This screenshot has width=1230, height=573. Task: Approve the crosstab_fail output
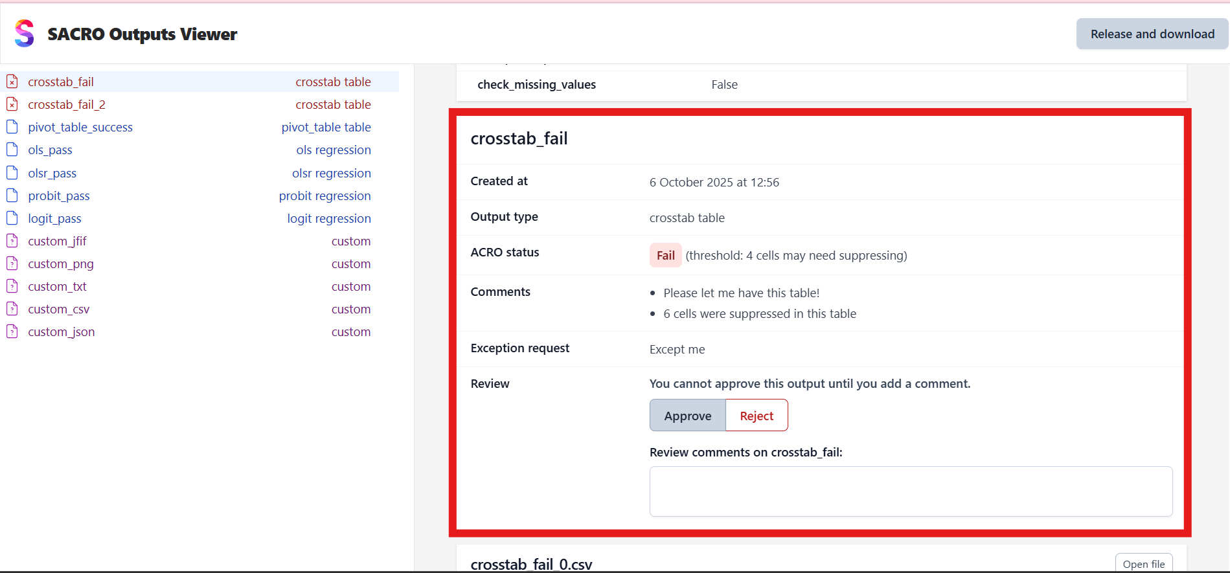687,416
